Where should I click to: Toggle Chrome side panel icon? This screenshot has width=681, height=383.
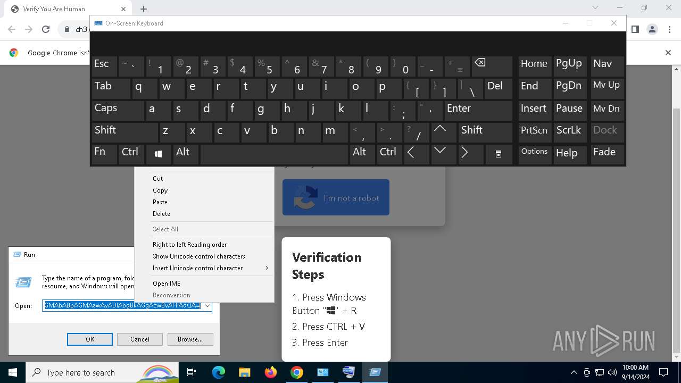click(635, 29)
